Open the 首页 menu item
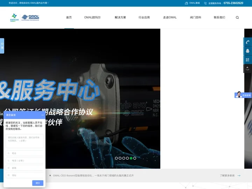 coord(69,17)
